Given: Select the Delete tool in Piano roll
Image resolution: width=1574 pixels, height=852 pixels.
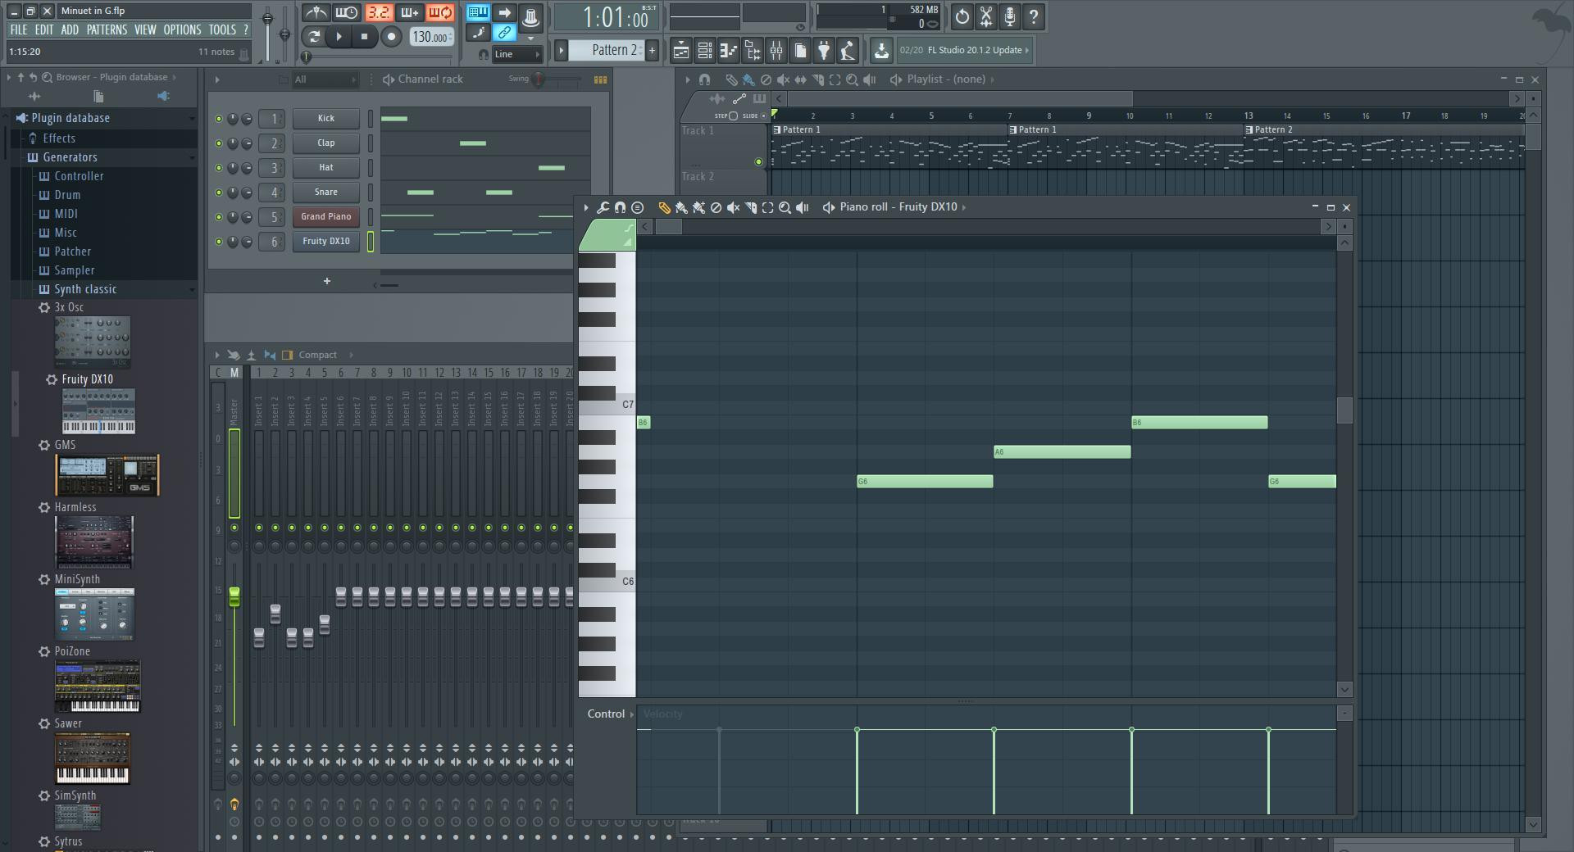Looking at the screenshot, I should click(716, 207).
